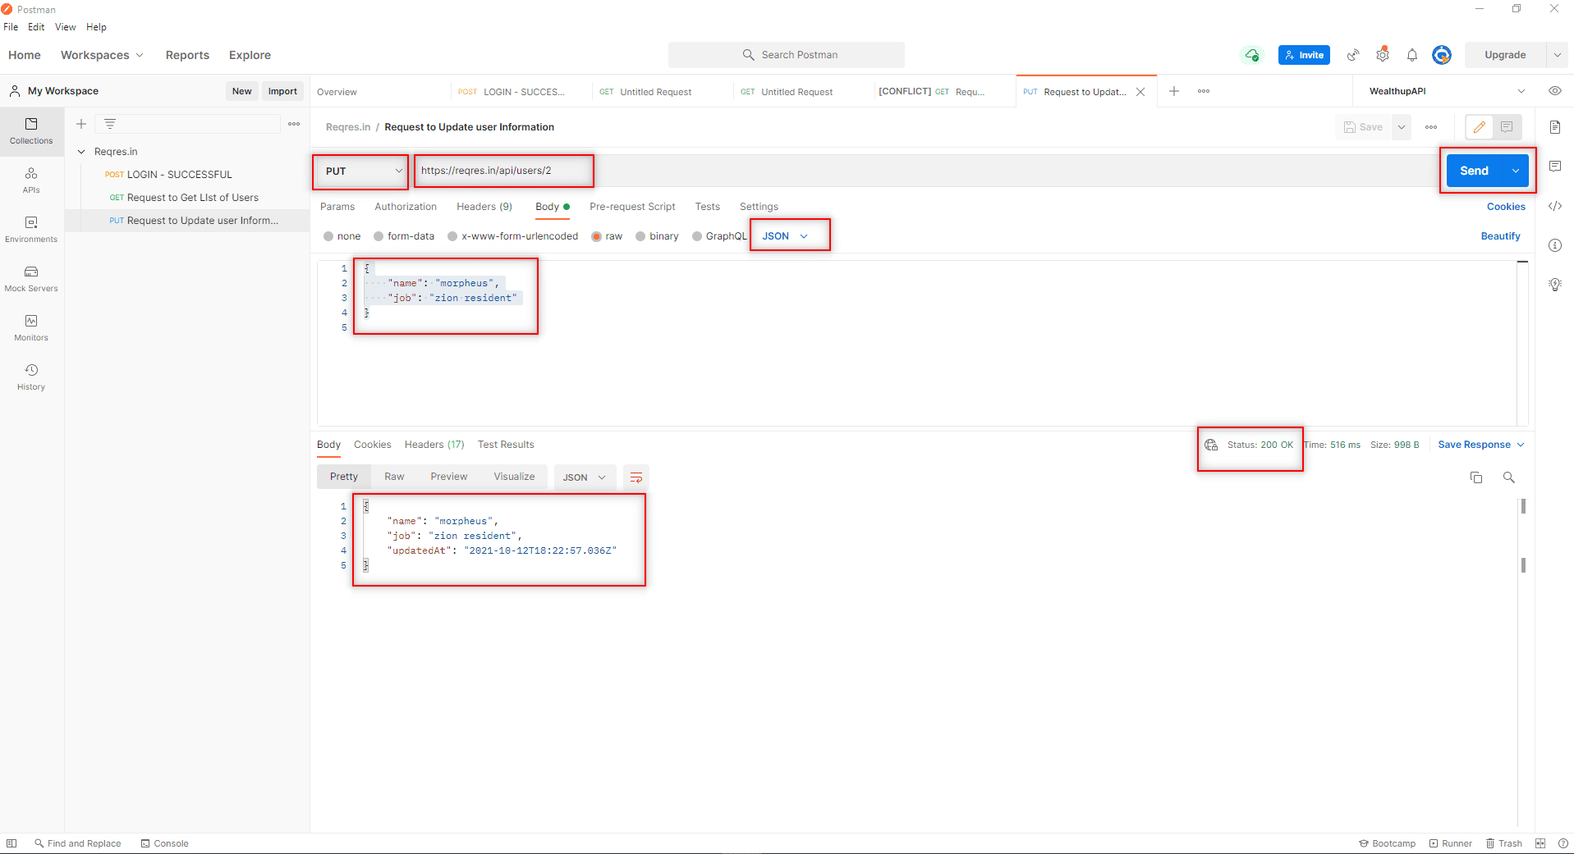Open the Mock Servers panel in the sidebar
This screenshot has width=1574, height=854.
pyautogui.click(x=30, y=279)
